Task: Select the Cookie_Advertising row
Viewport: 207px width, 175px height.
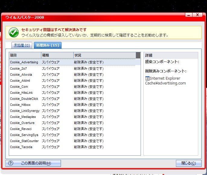Action: click(x=75, y=62)
